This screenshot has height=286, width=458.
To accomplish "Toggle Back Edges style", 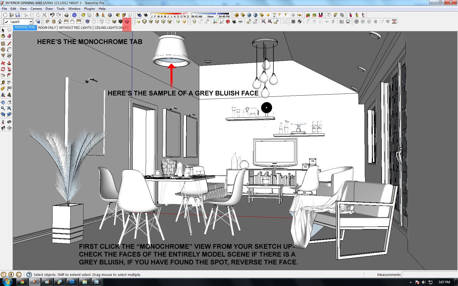I will click(x=94, y=22).
